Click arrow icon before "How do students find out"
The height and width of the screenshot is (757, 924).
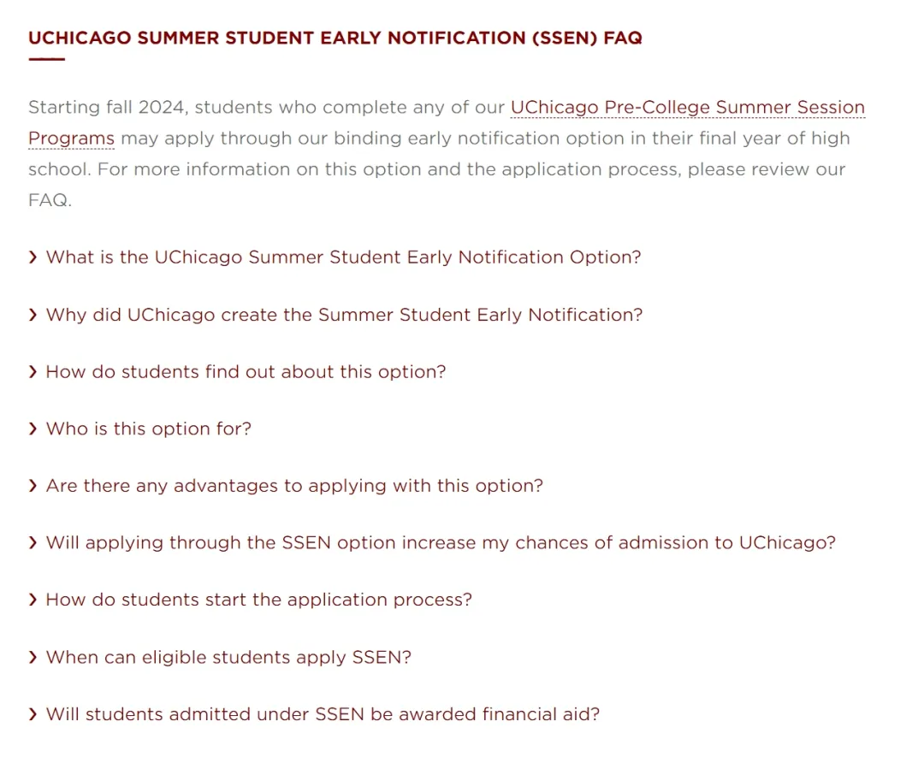click(x=33, y=372)
